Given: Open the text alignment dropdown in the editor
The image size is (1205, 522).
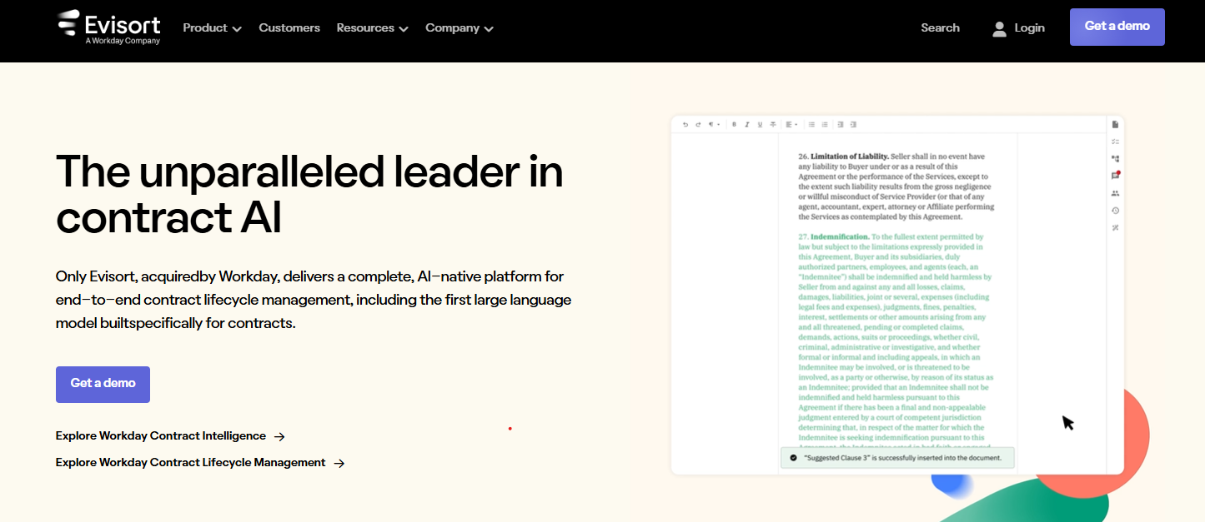Looking at the screenshot, I should (791, 125).
